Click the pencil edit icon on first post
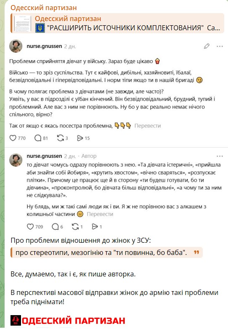 pyautogui.click(x=207, y=46)
